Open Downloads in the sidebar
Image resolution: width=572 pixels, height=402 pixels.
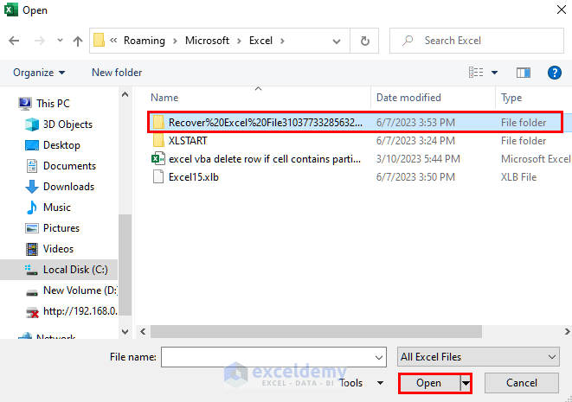[68, 187]
